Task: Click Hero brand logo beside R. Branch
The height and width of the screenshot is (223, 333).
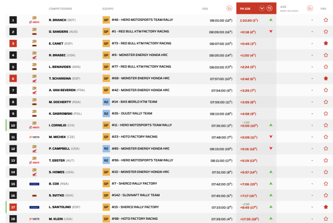Action: [35, 20]
